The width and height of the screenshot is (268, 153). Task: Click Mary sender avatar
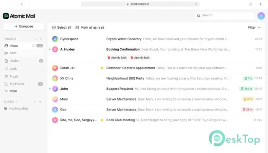(55, 99)
